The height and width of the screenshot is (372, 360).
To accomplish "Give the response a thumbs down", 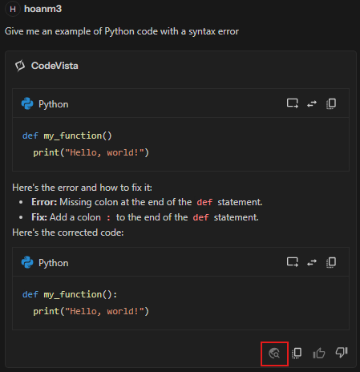I will pyautogui.click(x=342, y=353).
